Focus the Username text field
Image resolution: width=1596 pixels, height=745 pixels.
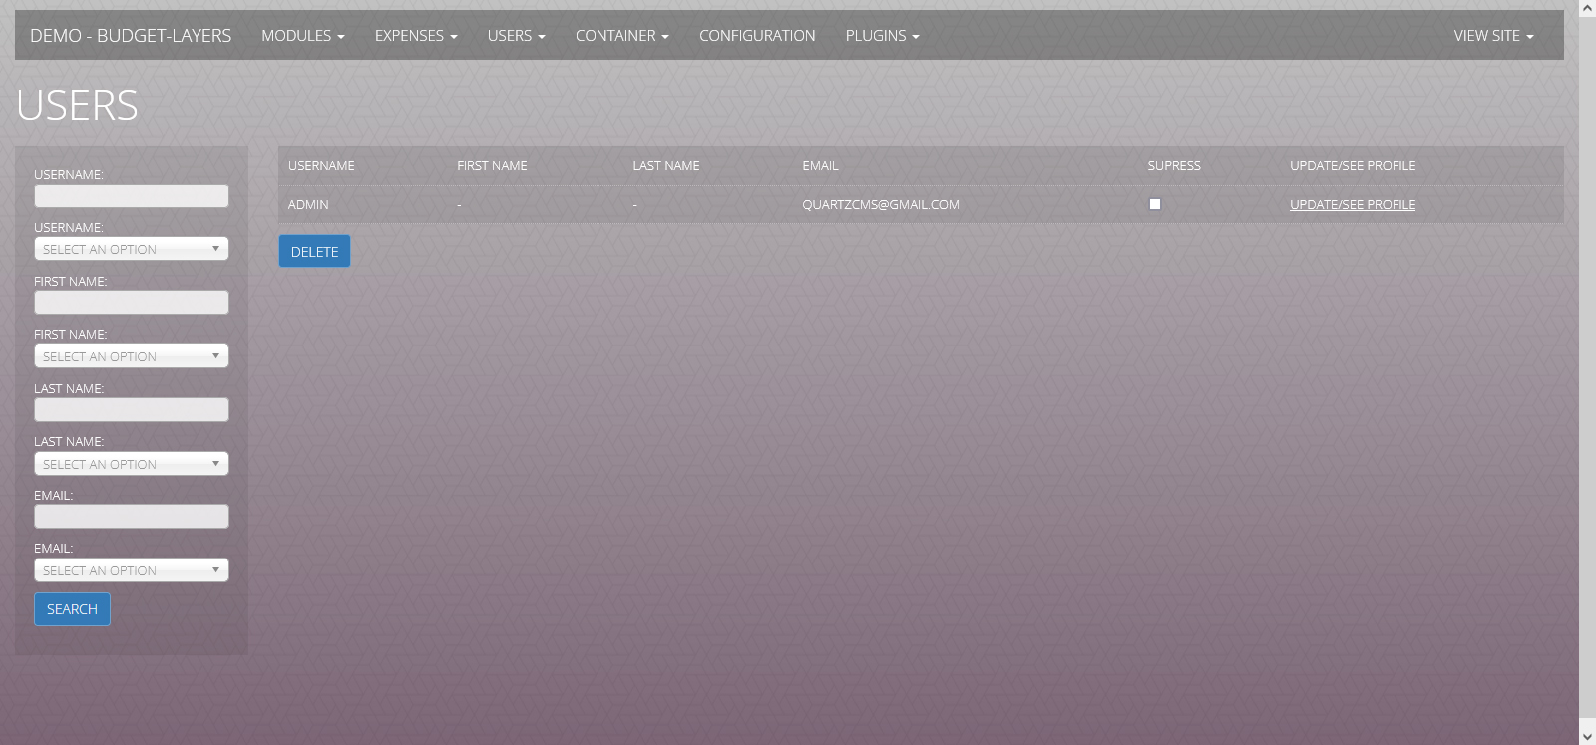[131, 196]
